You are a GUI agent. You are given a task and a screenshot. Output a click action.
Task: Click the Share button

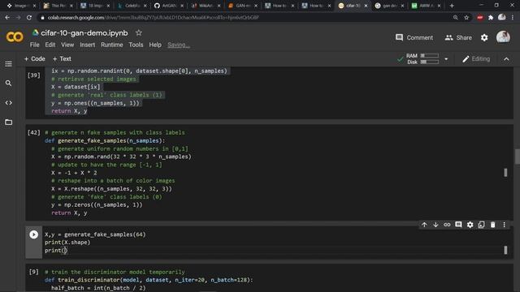tap(458, 38)
